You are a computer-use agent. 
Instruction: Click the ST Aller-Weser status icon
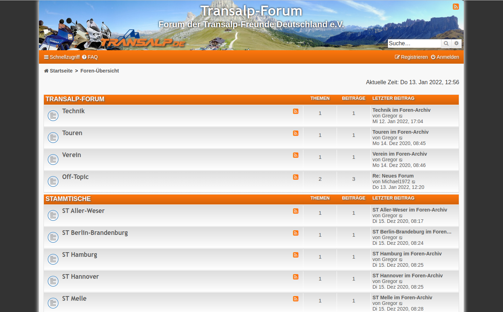pos(53,215)
